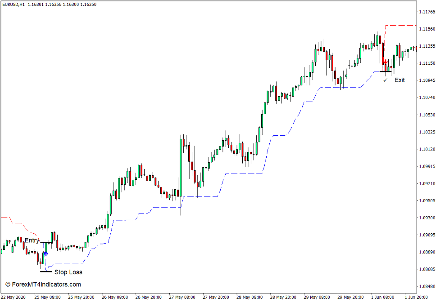Select the Entry text label on the chart
The image size is (440, 302).
pos(32,240)
